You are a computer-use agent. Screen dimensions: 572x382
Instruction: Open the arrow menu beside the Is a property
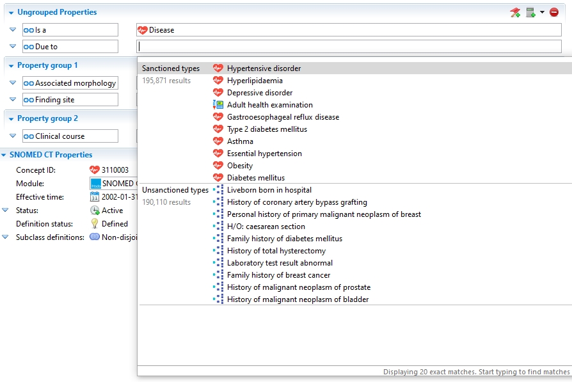coord(13,30)
